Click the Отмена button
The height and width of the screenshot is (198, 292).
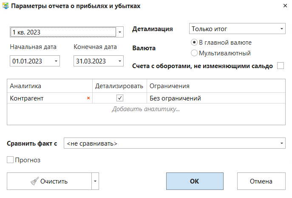[261, 181]
